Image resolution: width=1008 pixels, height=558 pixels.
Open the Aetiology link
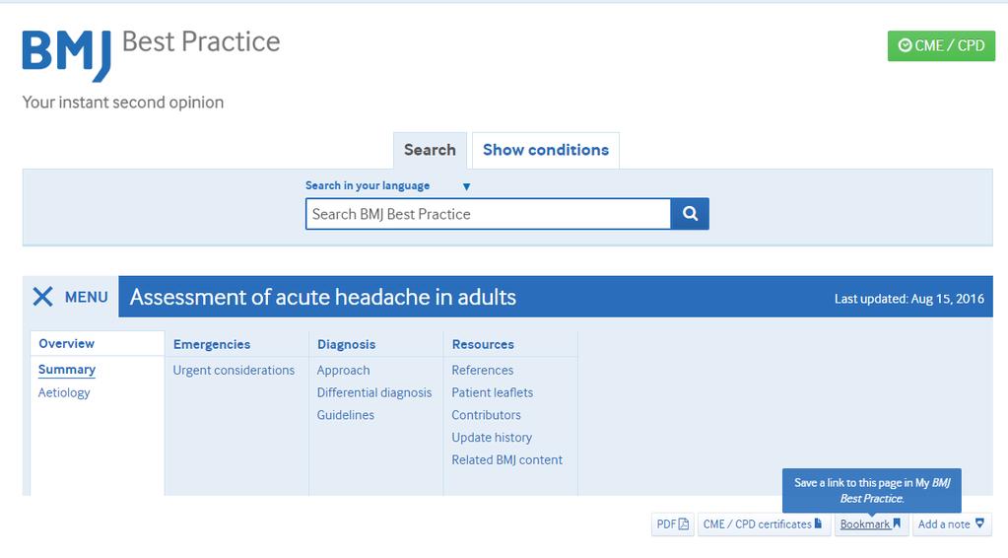[64, 392]
